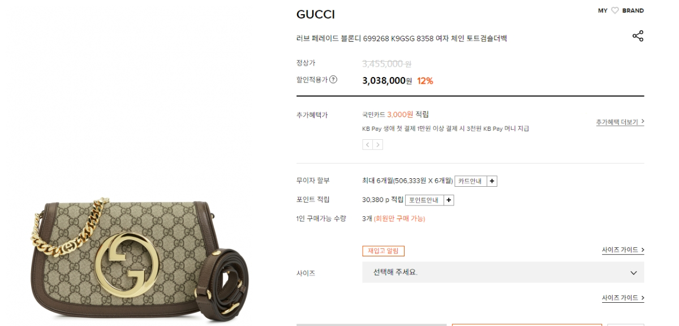Click the KB Pay benefit description text

pos(445,128)
